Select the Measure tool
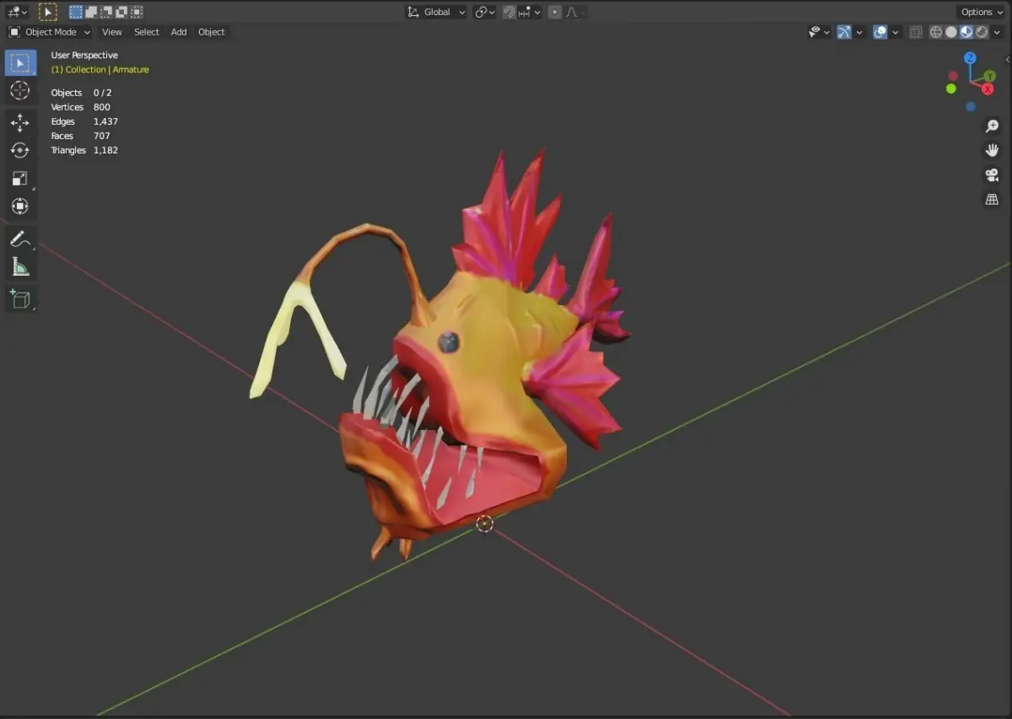 click(x=20, y=267)
